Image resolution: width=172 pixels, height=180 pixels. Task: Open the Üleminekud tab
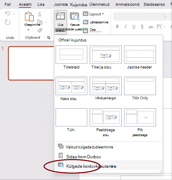(99, 5)
